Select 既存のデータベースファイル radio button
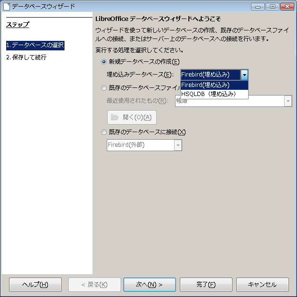 coord(104,88)
